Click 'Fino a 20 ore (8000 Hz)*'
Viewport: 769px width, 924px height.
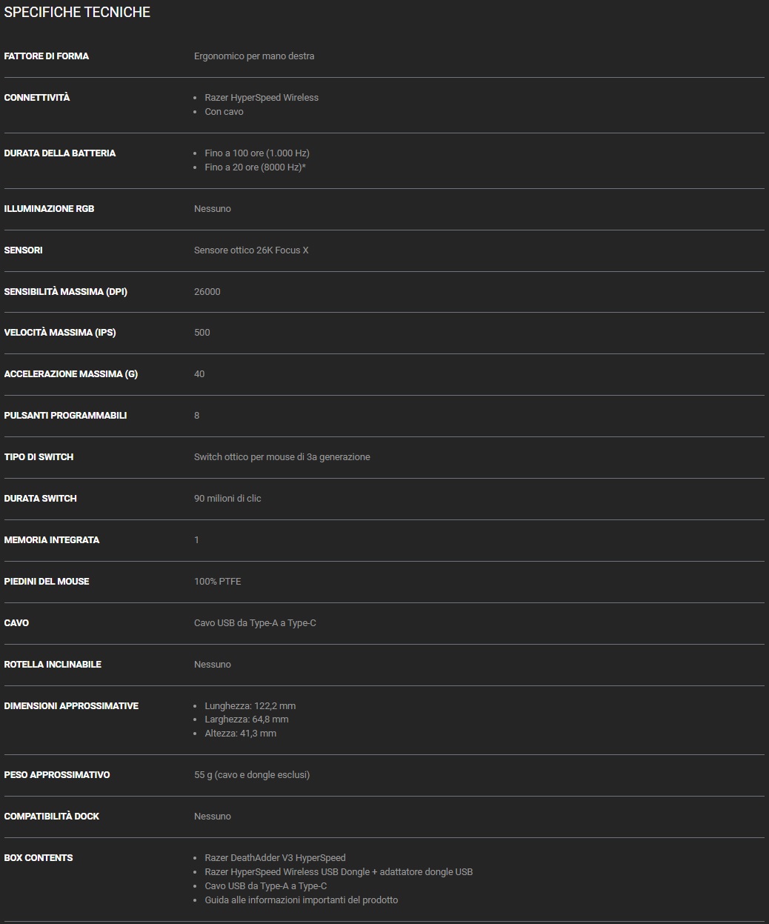click(x=255, y=167)
